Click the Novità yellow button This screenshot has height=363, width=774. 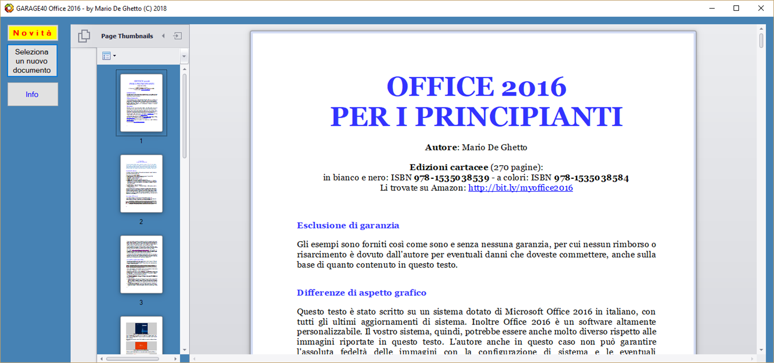32,33
